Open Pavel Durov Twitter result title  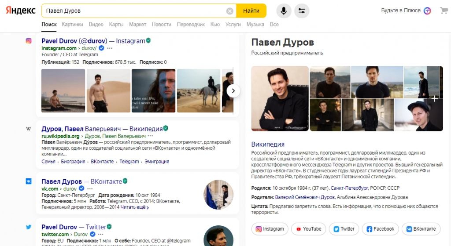(74, 227)
